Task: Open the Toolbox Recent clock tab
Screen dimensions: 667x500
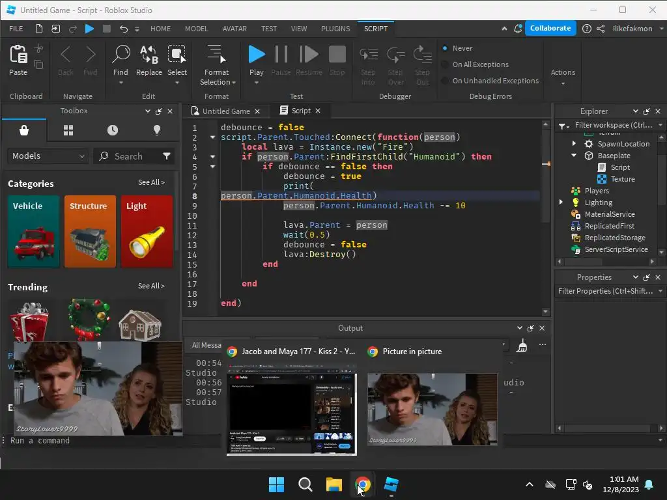Action: point(113,130)
